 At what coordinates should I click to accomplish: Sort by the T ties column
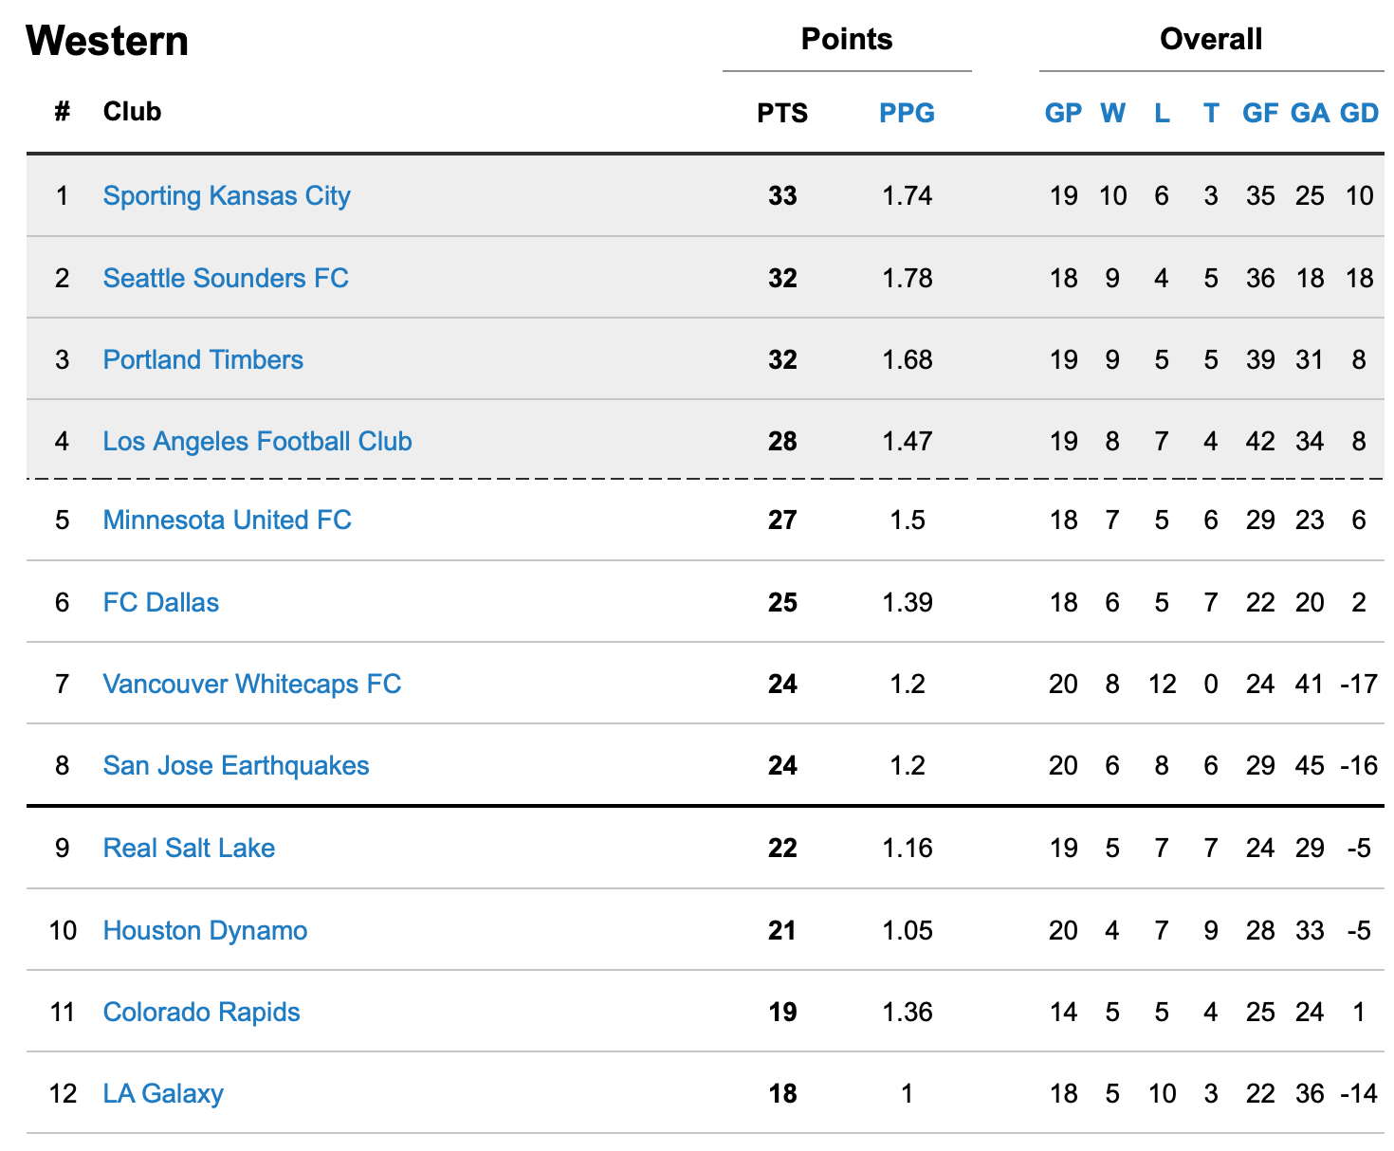coord(1211,113)
